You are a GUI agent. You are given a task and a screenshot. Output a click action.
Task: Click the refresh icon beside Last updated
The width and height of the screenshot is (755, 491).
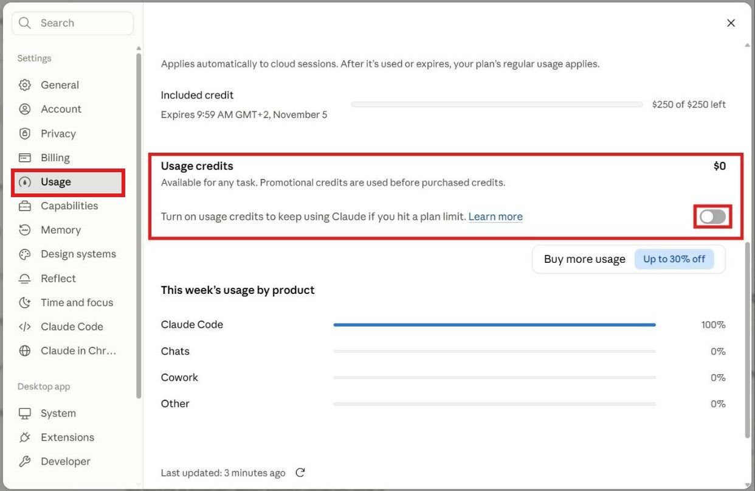point(300,473)
